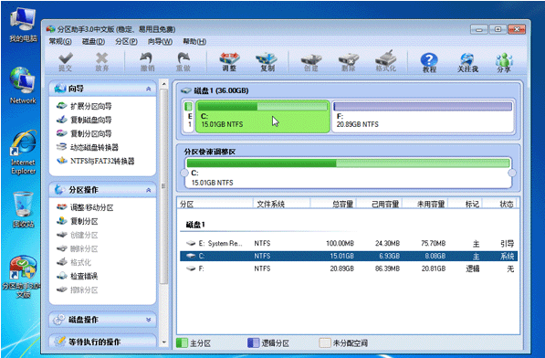This screenshot has width=545, height=358.
Task: Click the 等待执行的操作 panel header
Action: click(102, 342)
